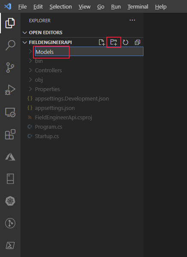
Task: Open the Selection menu
Action: point(61,7)
